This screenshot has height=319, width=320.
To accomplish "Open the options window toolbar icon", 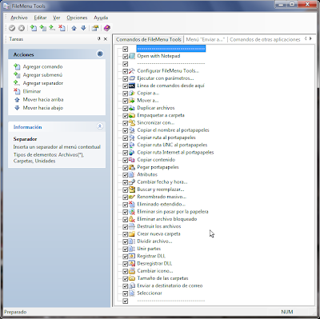I will point(95,28).
